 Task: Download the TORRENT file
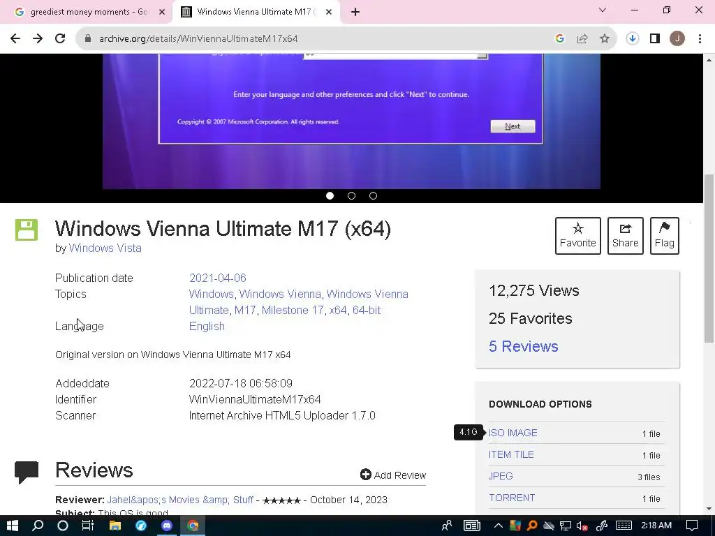pyautogui.click(x=512, y=498)
